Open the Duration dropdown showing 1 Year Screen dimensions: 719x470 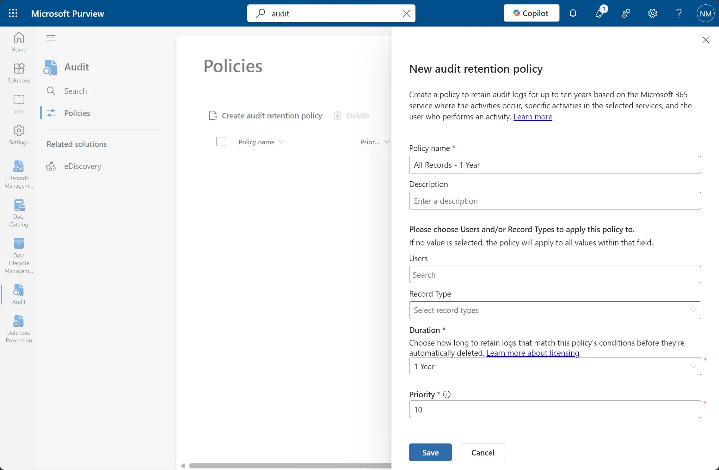(x=555, y=366)
